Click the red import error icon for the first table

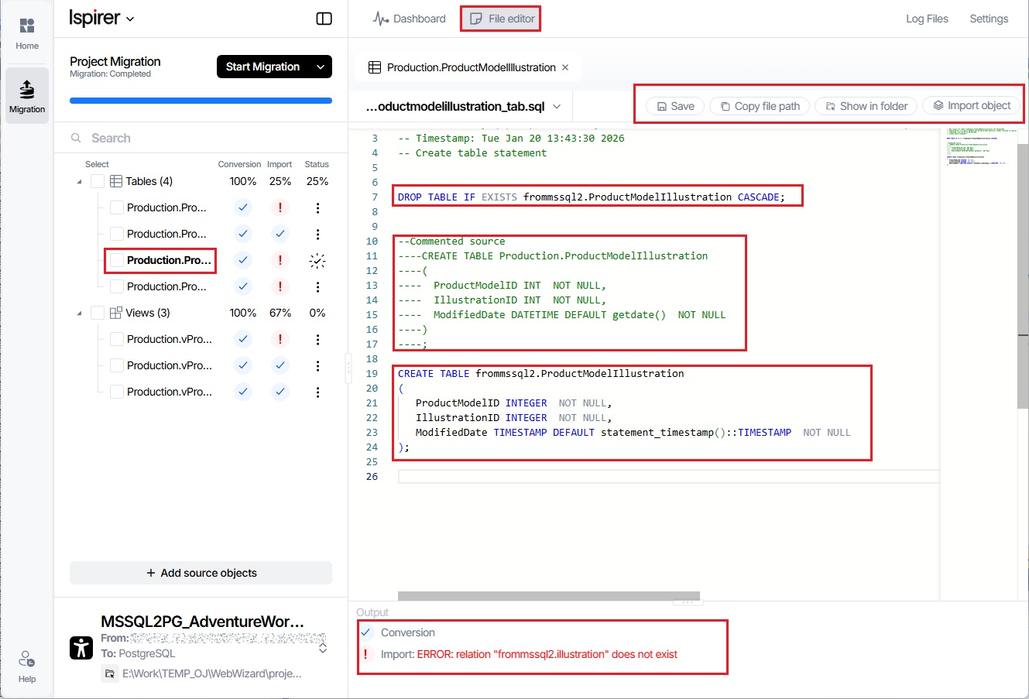click(x=280, y=207)
